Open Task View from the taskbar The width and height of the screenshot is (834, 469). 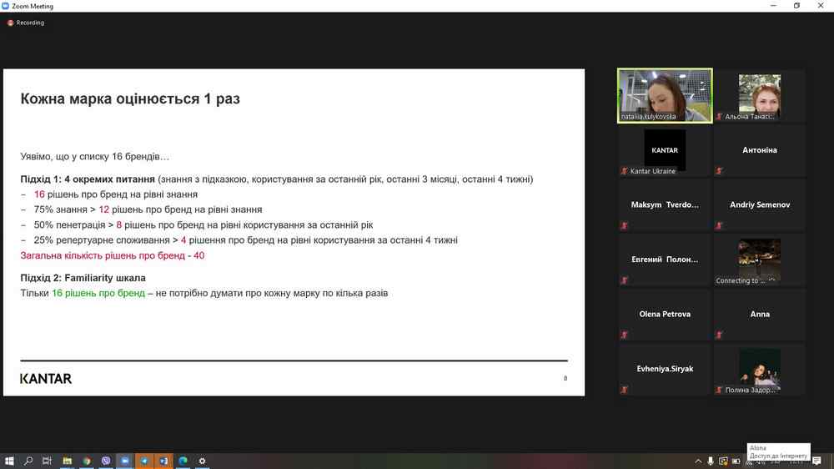click(48, 461)
